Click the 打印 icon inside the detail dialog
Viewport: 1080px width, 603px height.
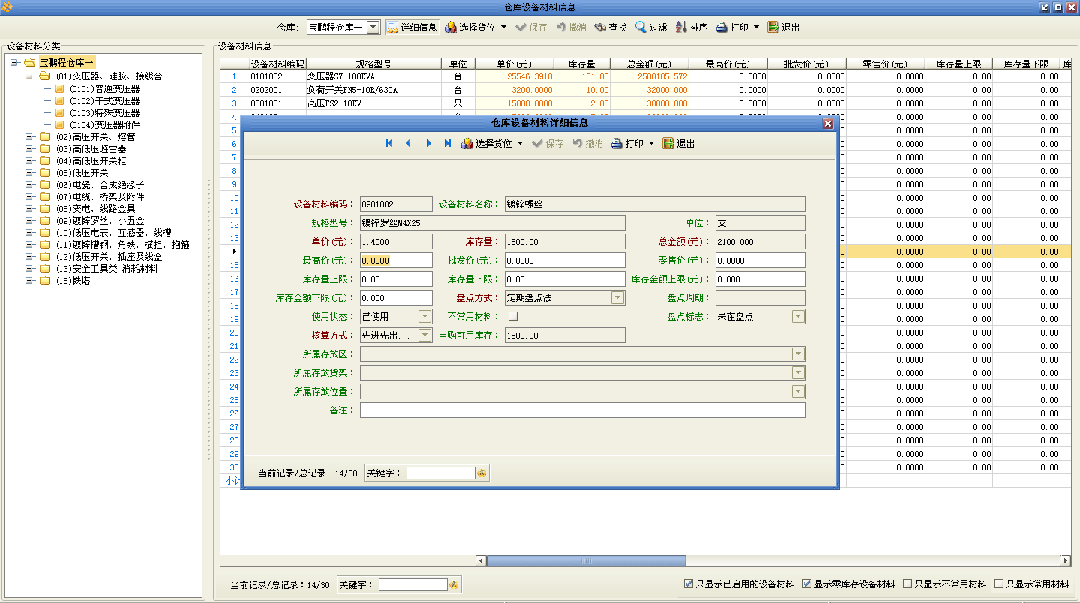coord(625,143)
